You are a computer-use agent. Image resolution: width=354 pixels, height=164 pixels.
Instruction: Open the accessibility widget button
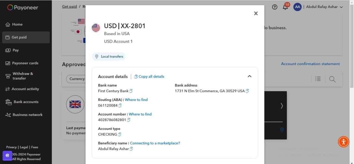tap(343, 142)
